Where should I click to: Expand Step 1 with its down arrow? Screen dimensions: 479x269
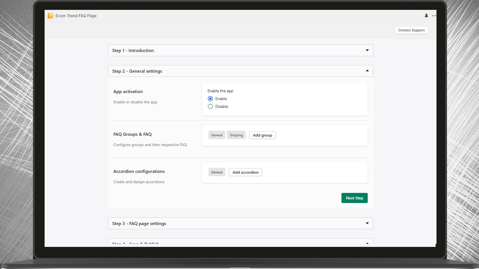click(x=367, y=50)
